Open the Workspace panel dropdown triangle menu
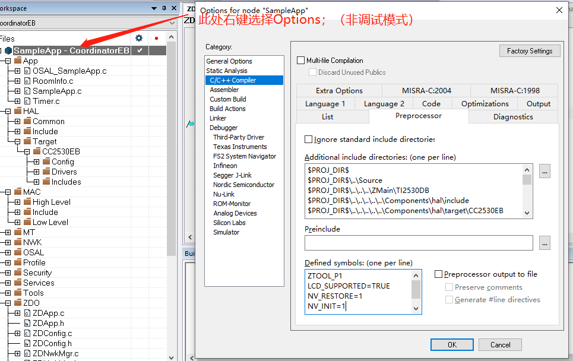The height and width of the screenshot is (361, 573). coord(154,8)
